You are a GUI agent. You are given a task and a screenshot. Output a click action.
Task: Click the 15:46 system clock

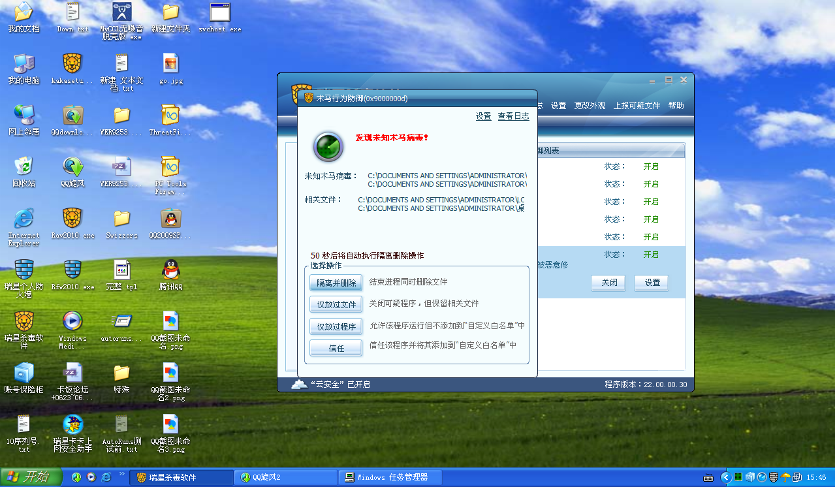pos(817,478)
